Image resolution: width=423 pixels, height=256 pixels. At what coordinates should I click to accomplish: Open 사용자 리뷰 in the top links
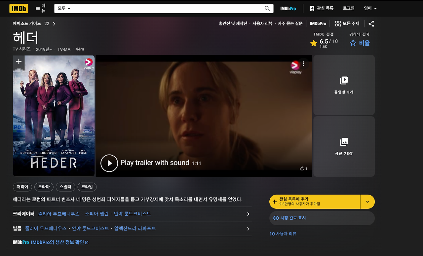click(262, 23)
